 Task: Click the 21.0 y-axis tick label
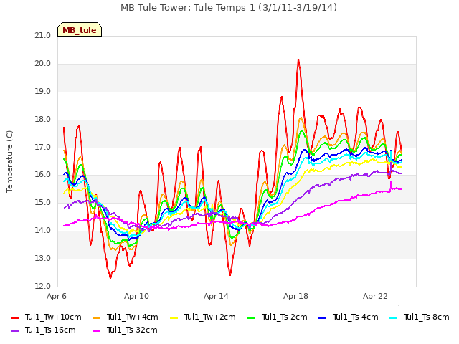(x=43, y=36)
